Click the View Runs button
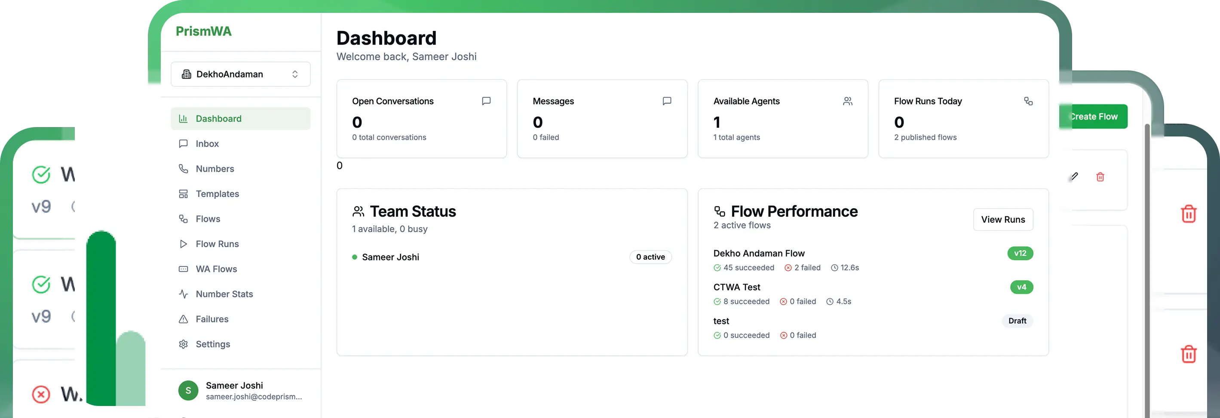1220x418 pixels. point(1003,219)
